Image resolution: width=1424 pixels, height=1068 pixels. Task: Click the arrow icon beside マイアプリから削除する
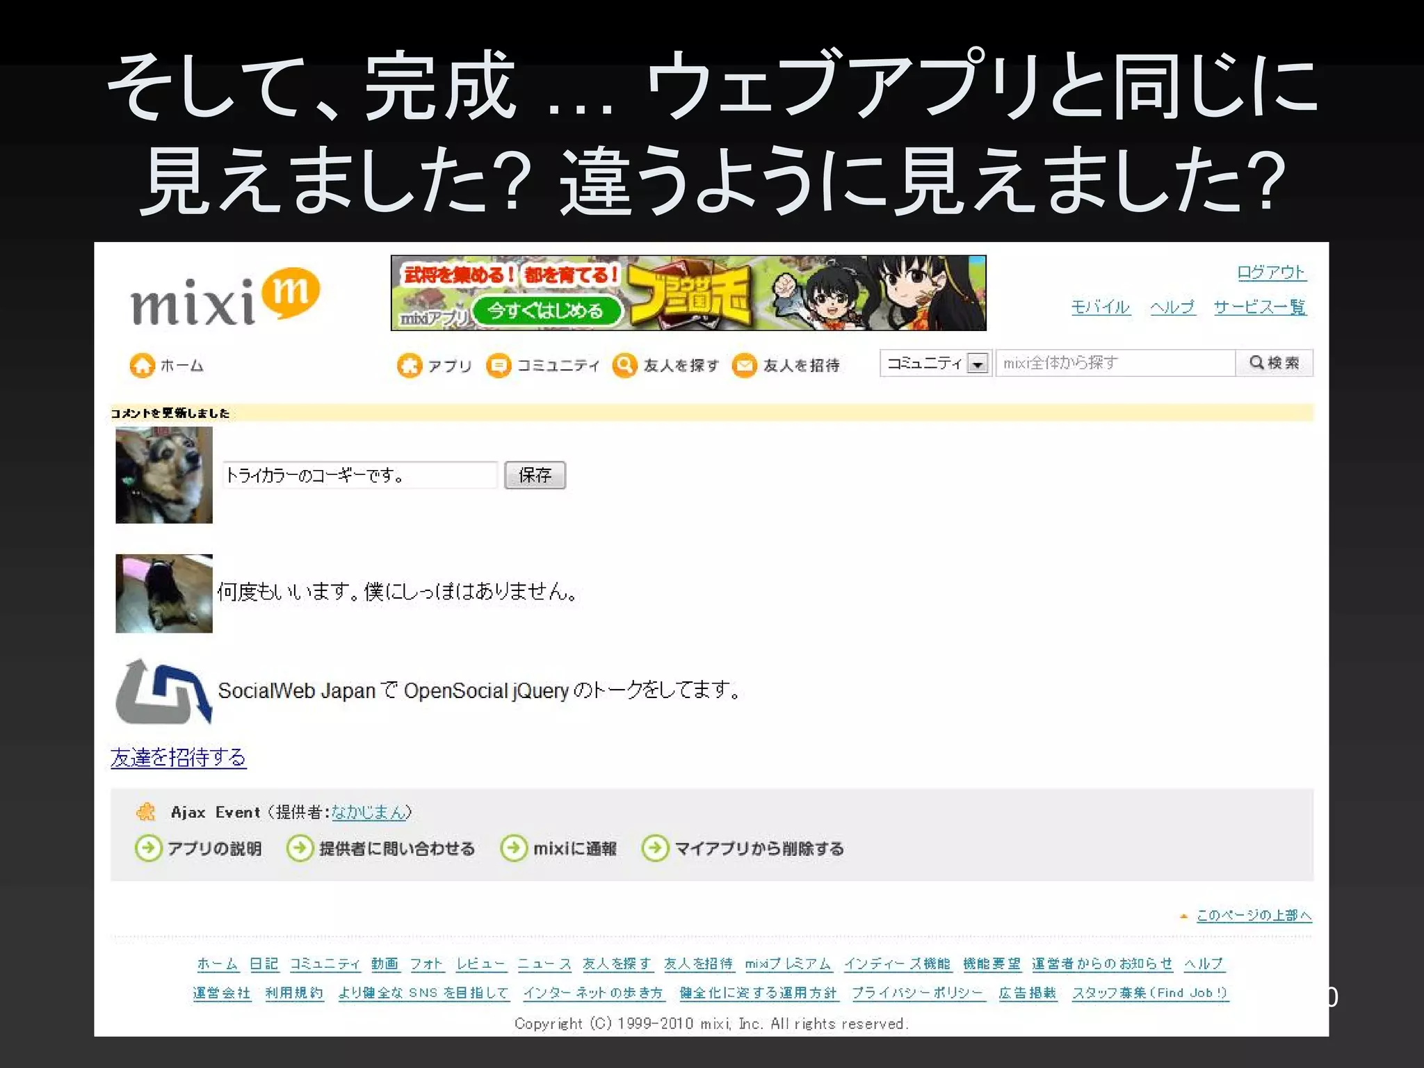click(x=655, y=848)
